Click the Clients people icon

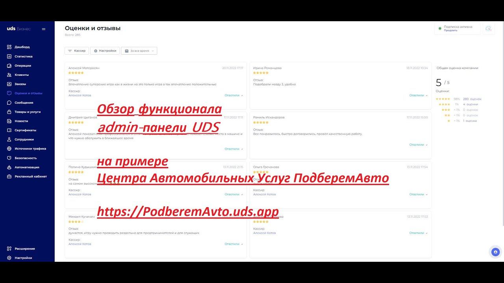9,75
